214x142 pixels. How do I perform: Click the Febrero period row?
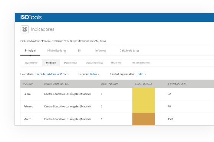pyautogui.click(x=117, y=106)
